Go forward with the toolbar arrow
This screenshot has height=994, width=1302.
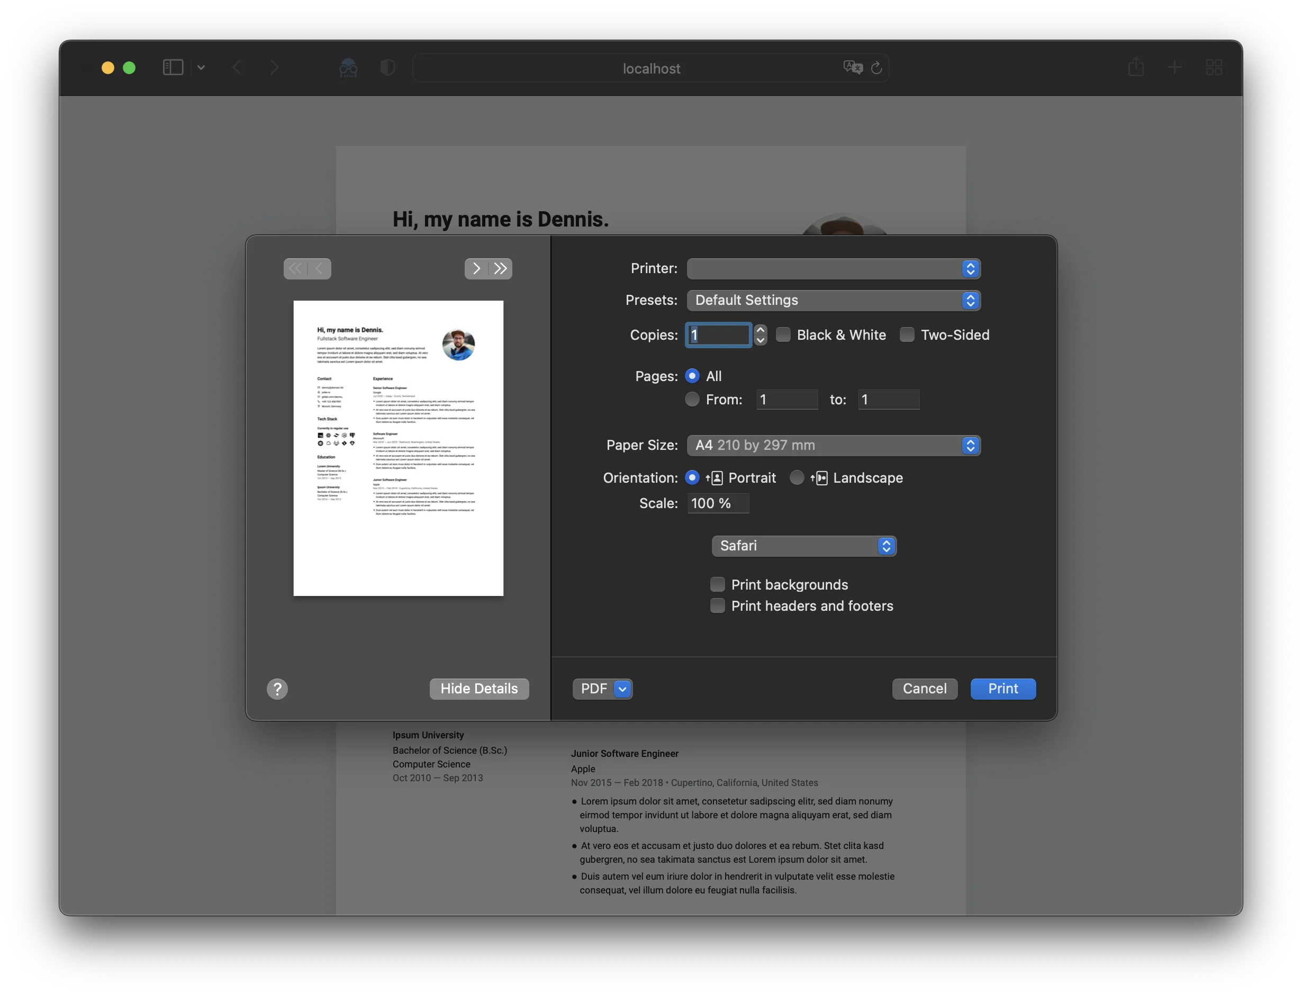click(274, 67)
